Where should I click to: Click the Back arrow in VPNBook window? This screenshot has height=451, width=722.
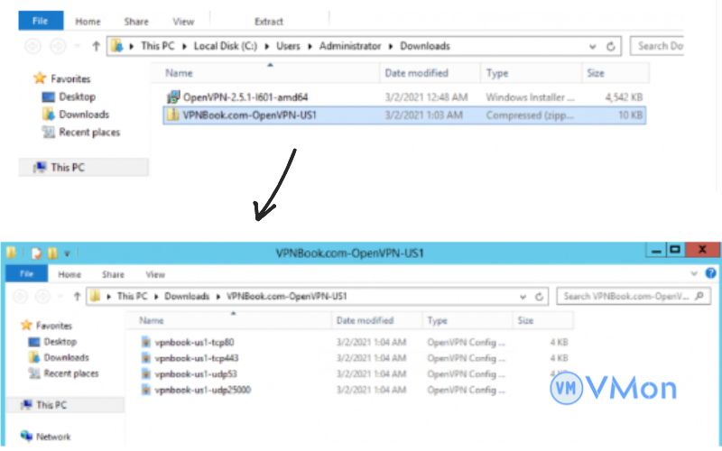20,297
